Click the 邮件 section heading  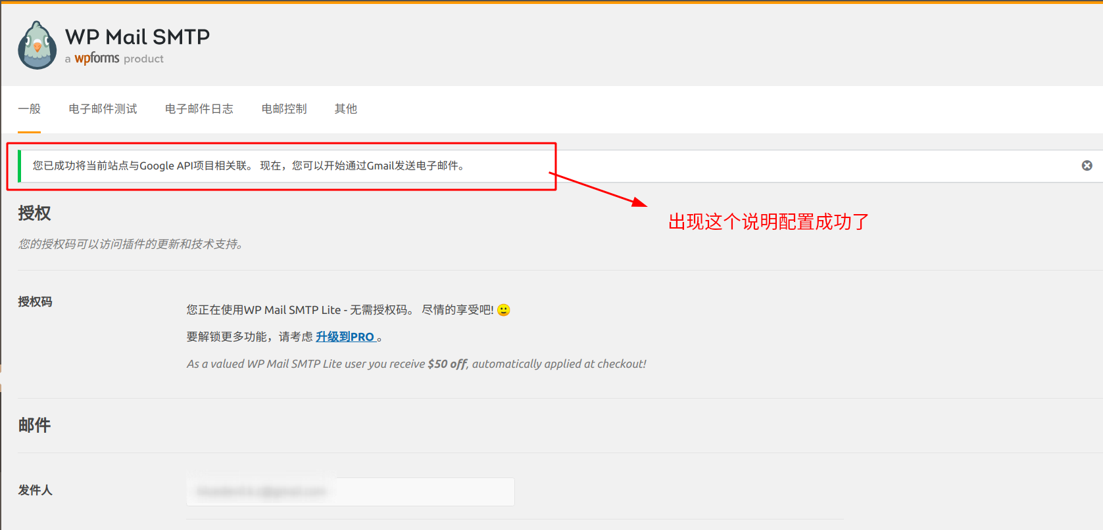pyautogui.click(x=35, y=426)
